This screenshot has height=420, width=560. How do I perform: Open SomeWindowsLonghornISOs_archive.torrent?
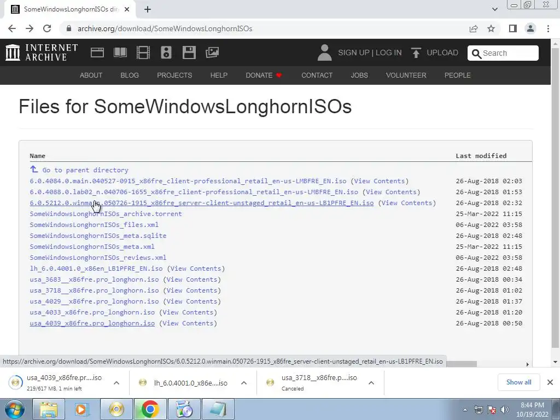pos(106,214)
